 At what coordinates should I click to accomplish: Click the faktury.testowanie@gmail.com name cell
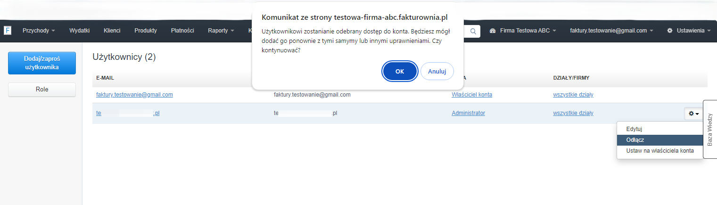click(312, 95)
